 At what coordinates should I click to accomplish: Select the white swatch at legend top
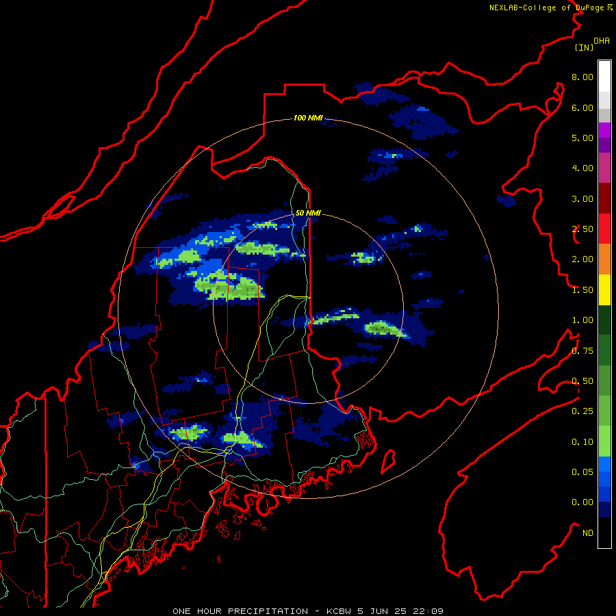(604, 76)
